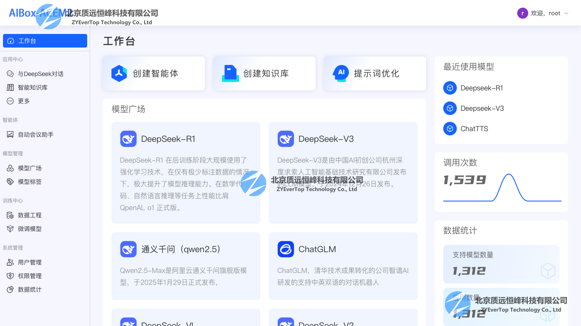This screenshot has width=581, height=326.
Task: Click the 支持模型数量 statistics card
Action: (x=501, y=264)
